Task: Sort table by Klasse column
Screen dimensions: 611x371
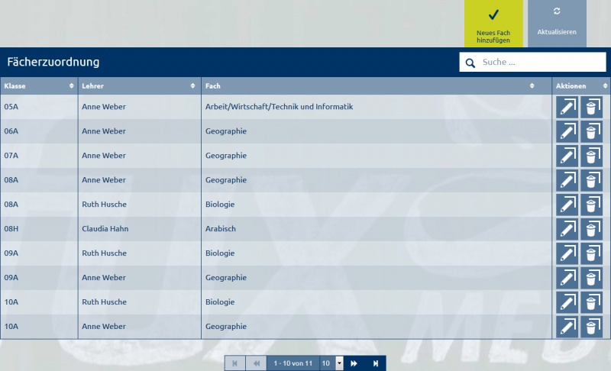Action: (39, 85)
